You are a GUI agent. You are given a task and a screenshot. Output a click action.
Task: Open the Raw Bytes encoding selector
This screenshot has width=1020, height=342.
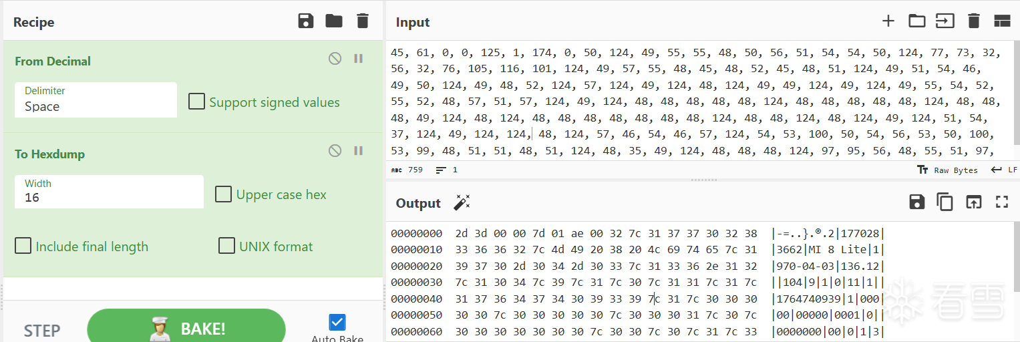pyautogui.click(x=948, y=170)
